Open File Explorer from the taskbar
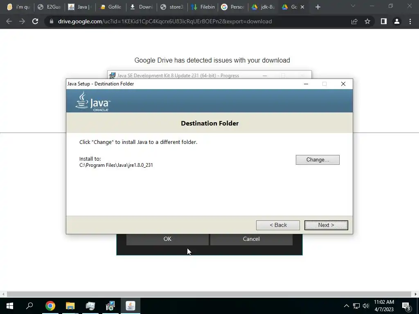This screenshot has height=314, width=419. coord(70,306)
